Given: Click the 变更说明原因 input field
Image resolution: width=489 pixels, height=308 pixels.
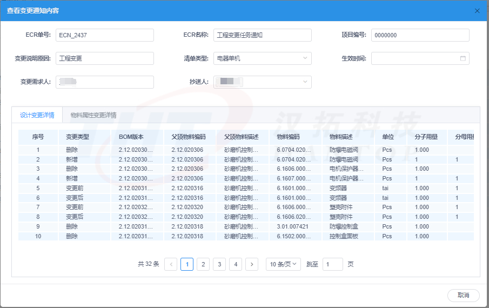Looking at the screenshot, I should (104, 58).
